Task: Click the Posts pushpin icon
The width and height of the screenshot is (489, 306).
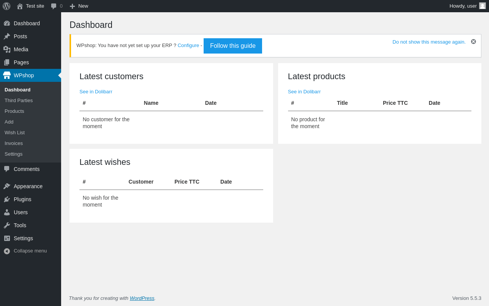Action: (x=7, y=36)
